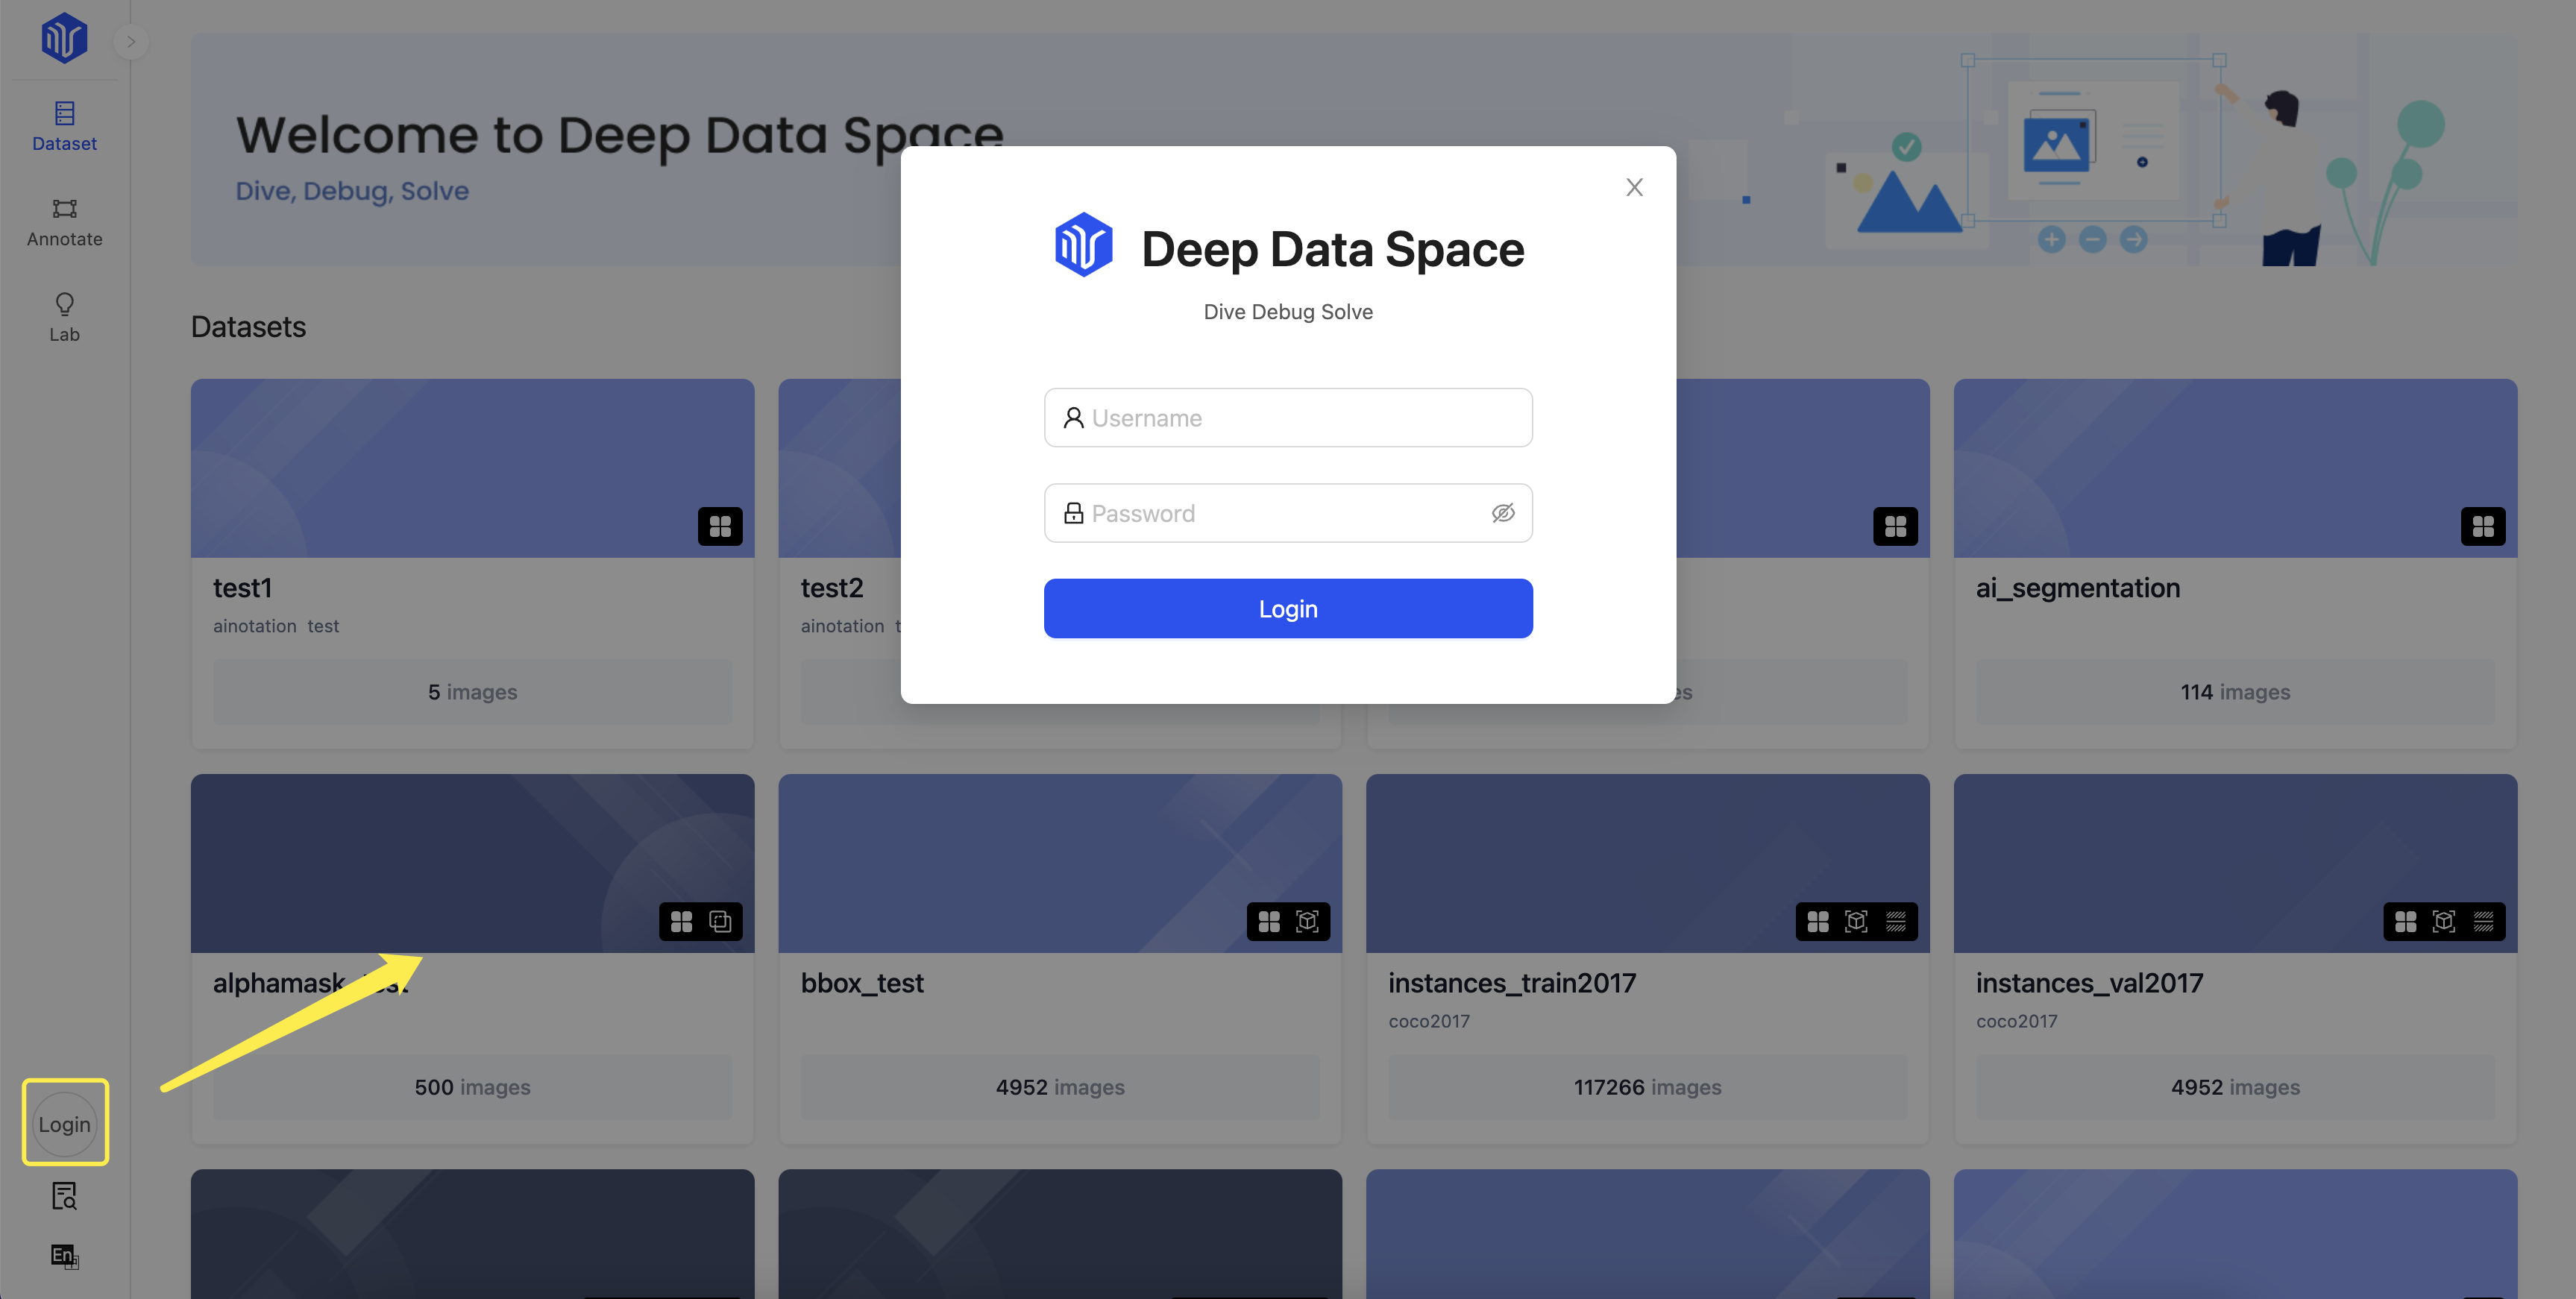Viewport: 2576px width, 1299px height.
Task: Click the round Login button in sidebar
Action: point(65,1124)
